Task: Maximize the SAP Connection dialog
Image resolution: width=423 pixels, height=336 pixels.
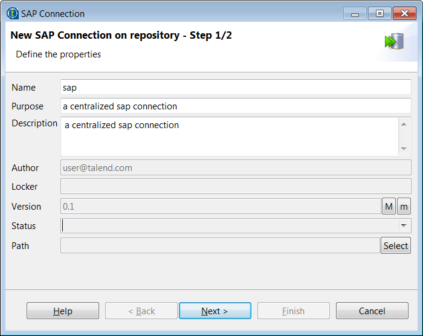Action: tap(379, 13)
